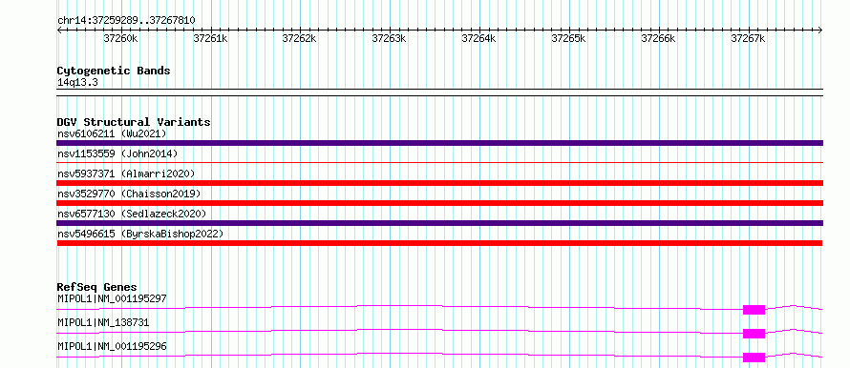The image size is (850, 368).
Task: Click the 37266k ruler tick label
Action: point(659,38)
